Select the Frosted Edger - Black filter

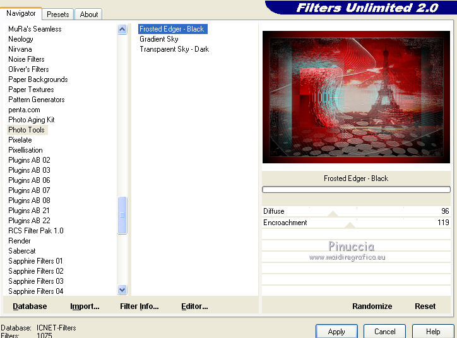[172, 29]
